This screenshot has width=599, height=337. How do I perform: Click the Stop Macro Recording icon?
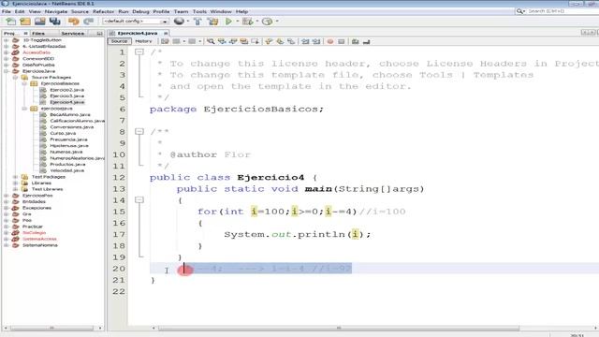[x=341, y=41]
